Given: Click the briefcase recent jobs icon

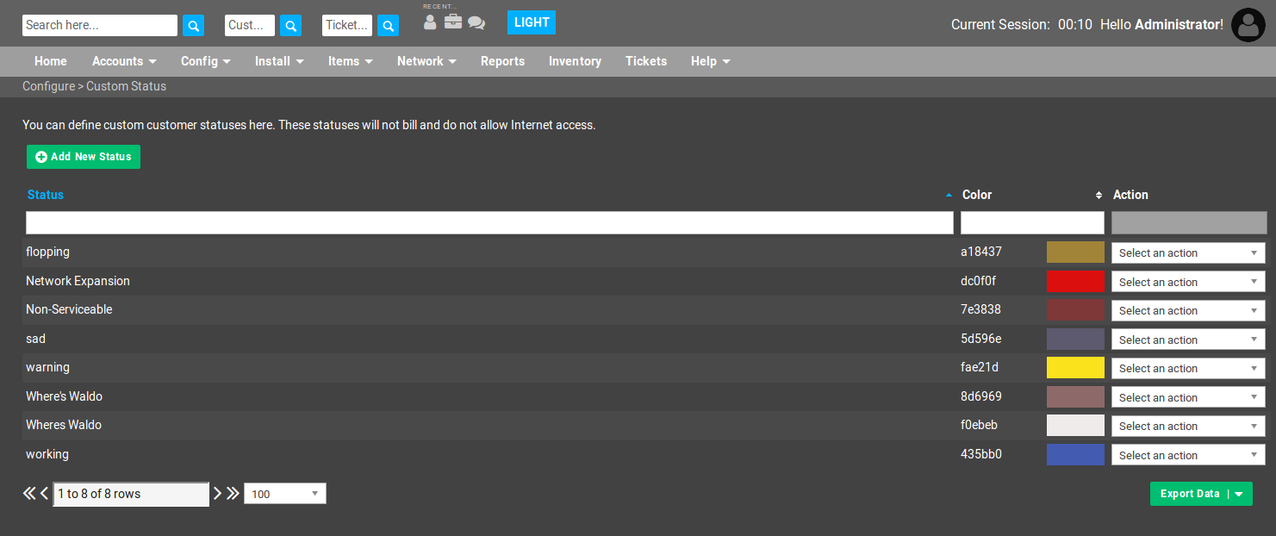Looking at the screenshot, I should 453,22.
